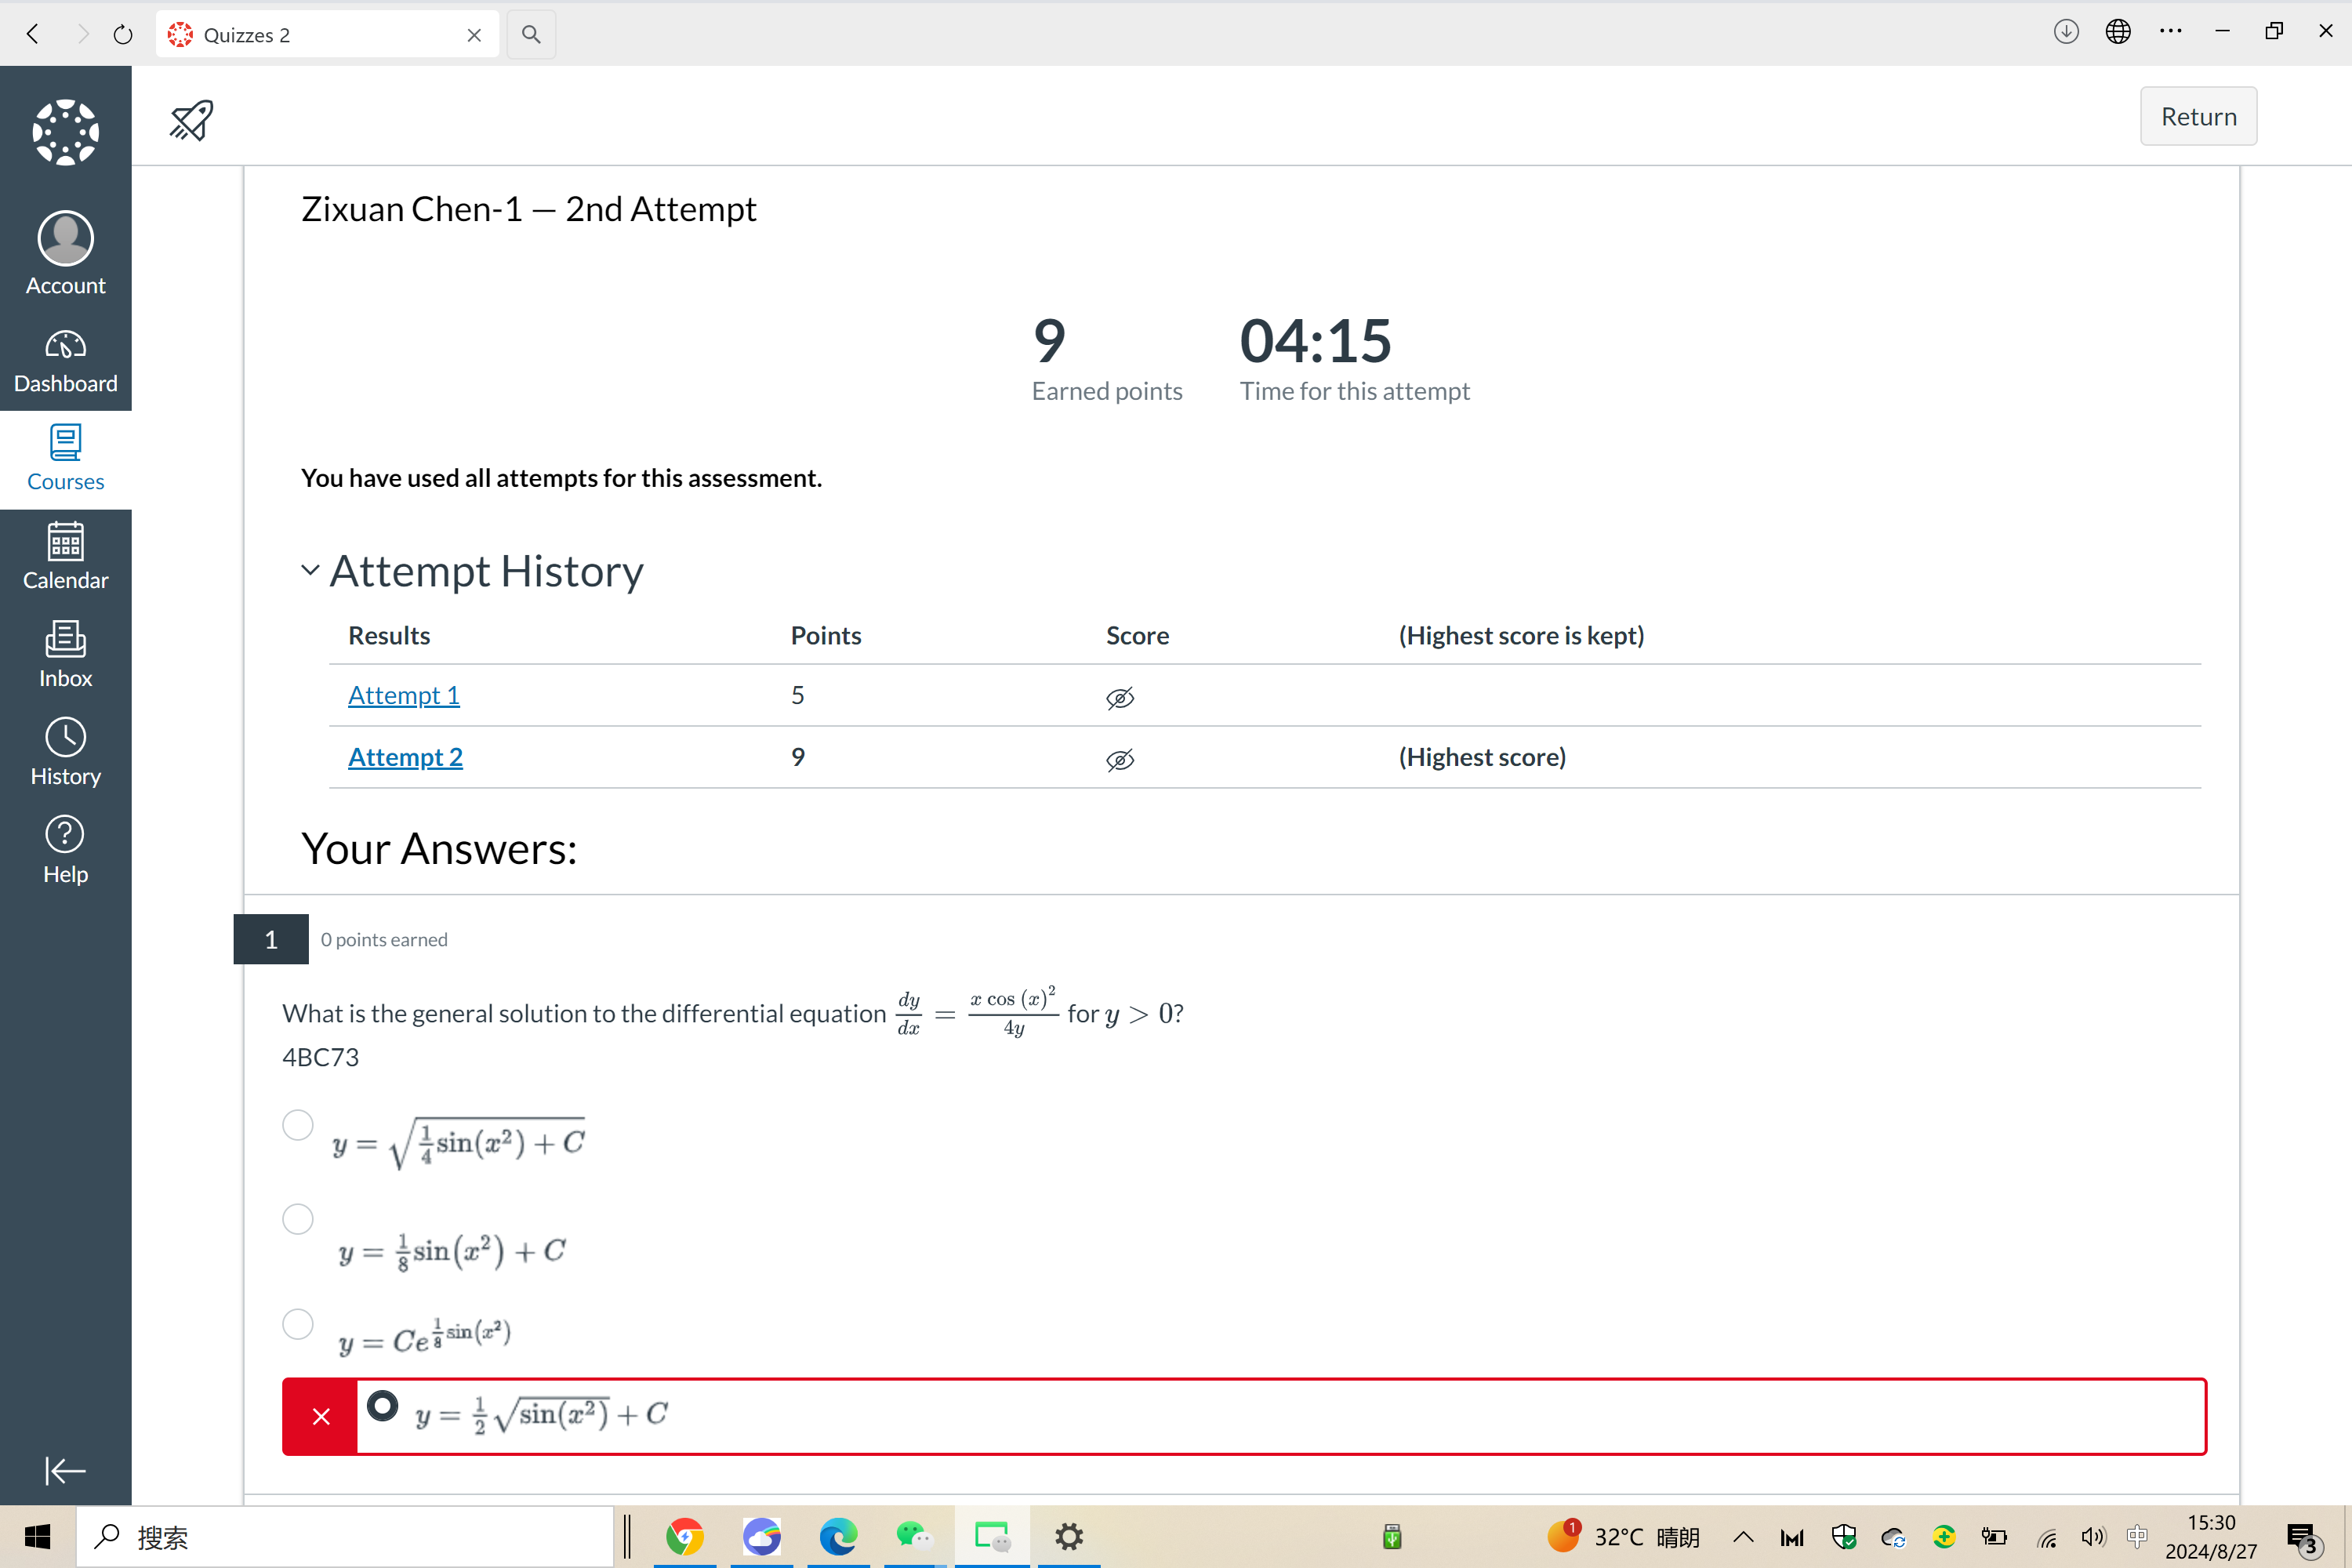Image resolution: width=2352 pixels, height=1568 pixels.
Task: Click hidden score eye icon for Attempt 2
Action: 1120,760
